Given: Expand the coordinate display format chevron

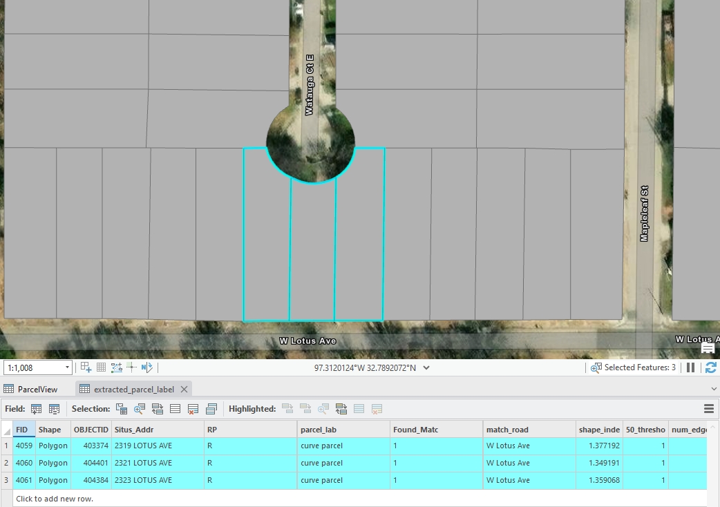Looking at the screenshot, I should point(426,367).
